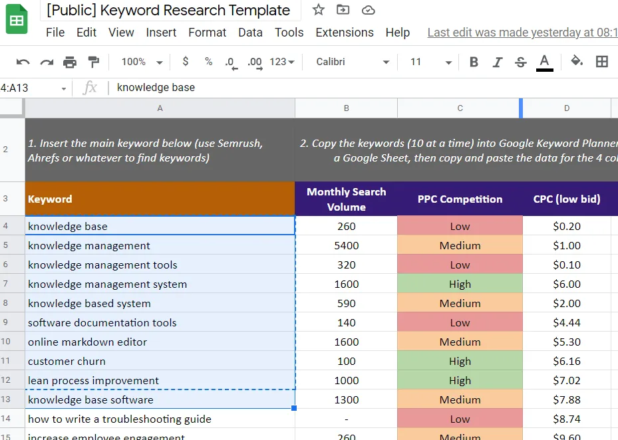Open the Edit menu
Image resolution: width=618 pixels, height=440 pixels.
click(x=86, y=33)
